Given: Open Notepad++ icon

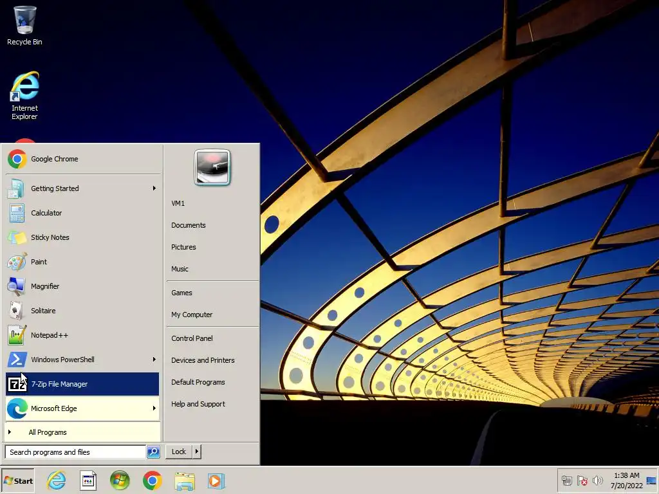Looking at the screenshot, I should click(x=17, y=335).
